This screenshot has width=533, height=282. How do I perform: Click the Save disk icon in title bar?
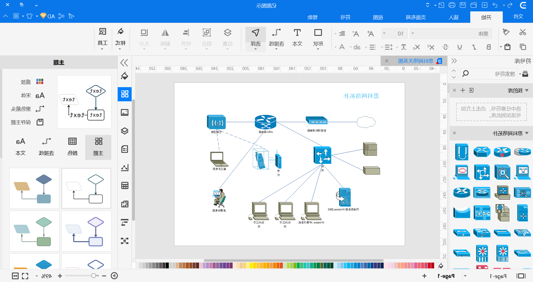(x=463, y=5)
